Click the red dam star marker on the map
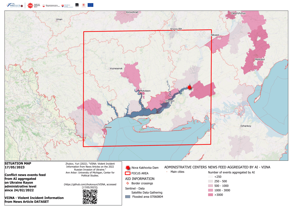 click(x=190, y=87)
